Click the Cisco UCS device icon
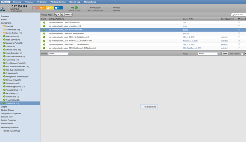Image resolution: width=246 pixels, height=142 pixels. click(x=2, y=9)
